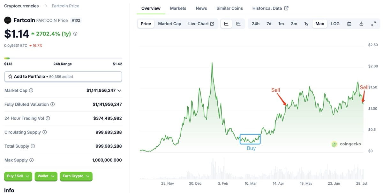Download chart data icon

[361, 24]
